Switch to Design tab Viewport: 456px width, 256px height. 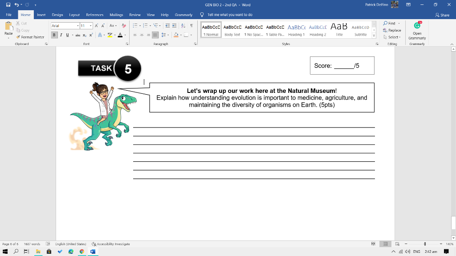pos(57,15)
